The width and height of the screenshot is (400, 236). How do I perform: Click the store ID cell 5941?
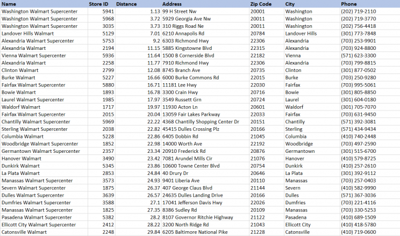[108, 11]
